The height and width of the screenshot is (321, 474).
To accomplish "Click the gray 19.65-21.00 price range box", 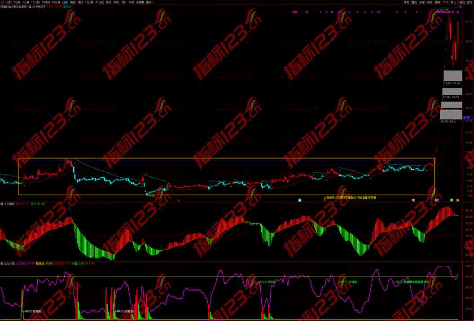I will pos(452,76).
